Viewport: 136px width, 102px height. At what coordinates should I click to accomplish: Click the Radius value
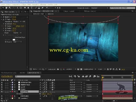click(x=14, y=28)
